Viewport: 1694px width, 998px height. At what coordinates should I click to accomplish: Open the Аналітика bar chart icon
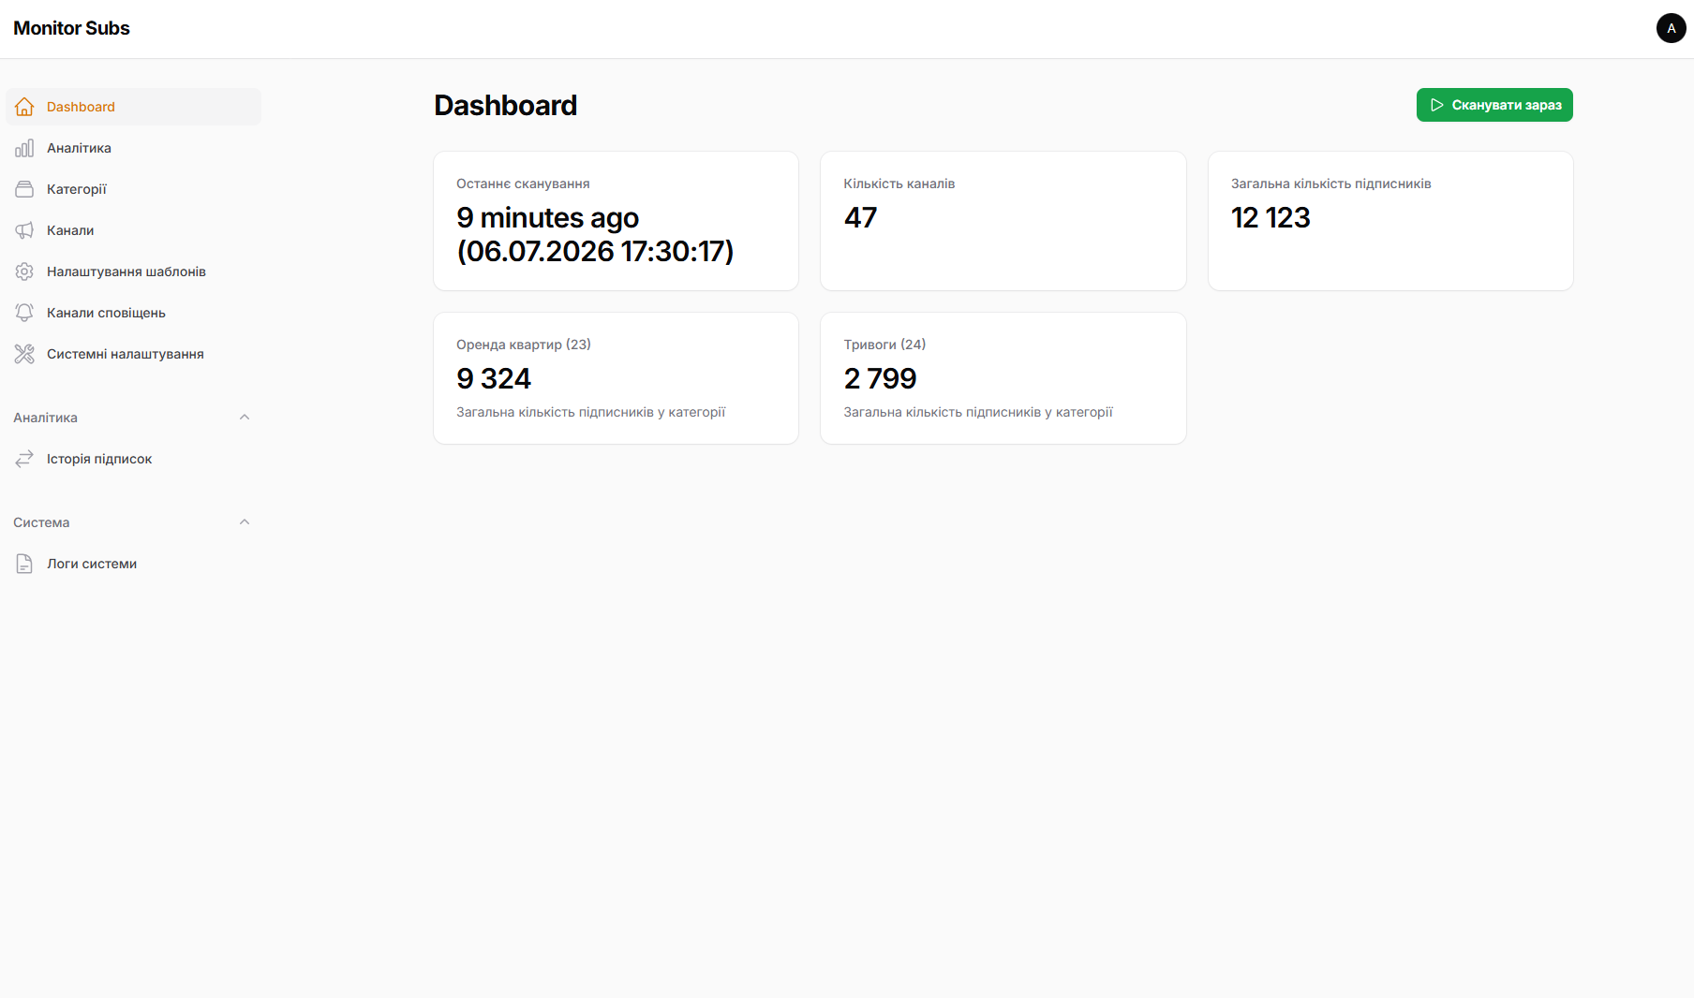coord(24,148)
